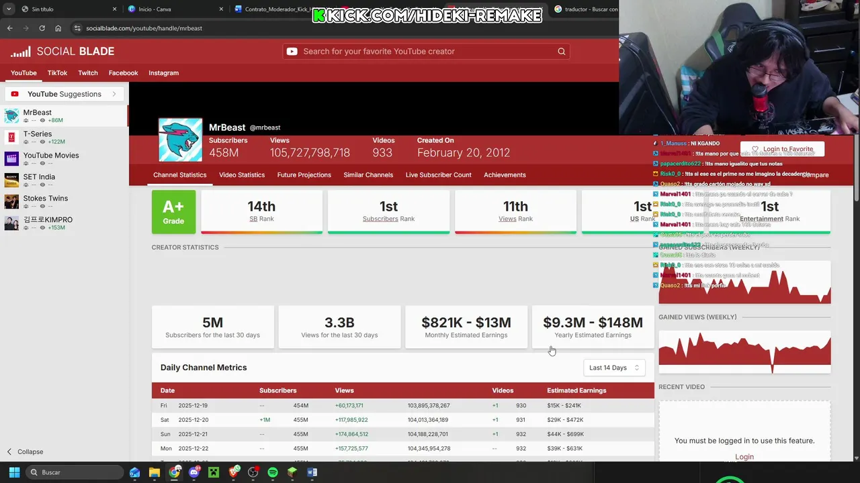
Task: Close the Inicio - Canva tab
Action: pyautogui.click(x=221, y=9)
